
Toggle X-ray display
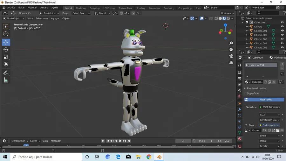click(x=211, y=18)
